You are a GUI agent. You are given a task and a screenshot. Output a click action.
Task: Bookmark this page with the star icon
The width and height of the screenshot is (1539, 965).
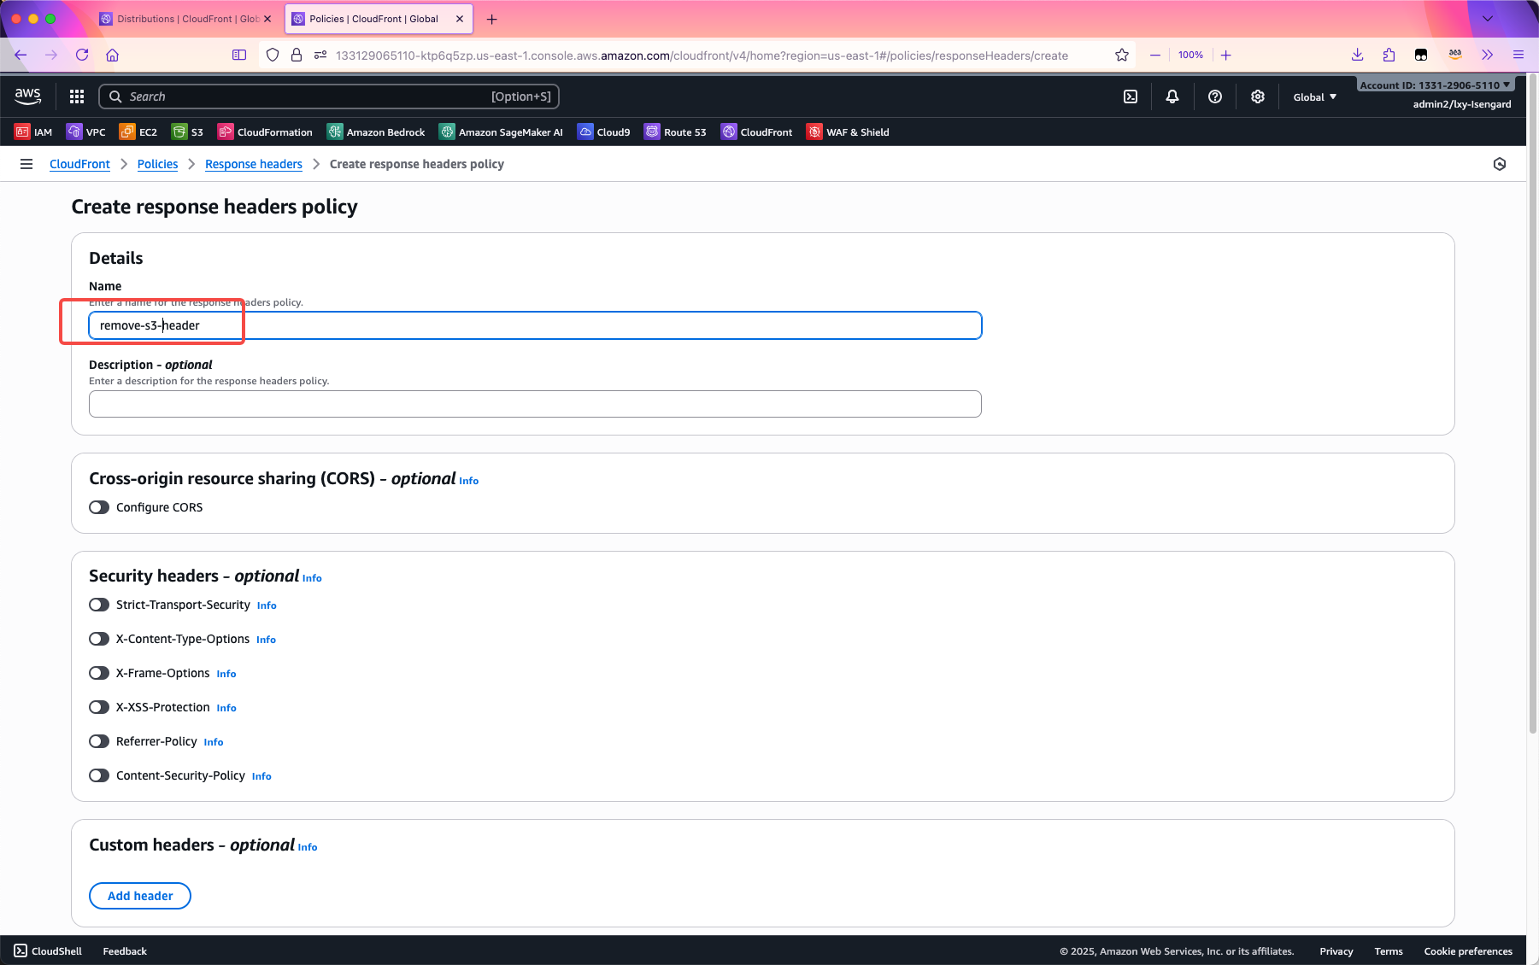tap(1121, 55)
